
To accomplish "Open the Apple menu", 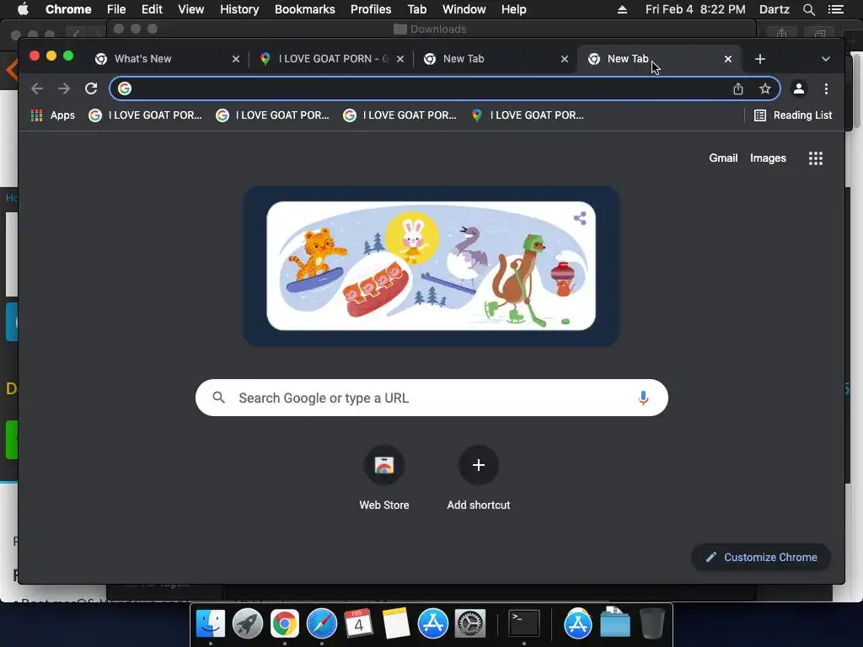I will [x=23, y=9].
